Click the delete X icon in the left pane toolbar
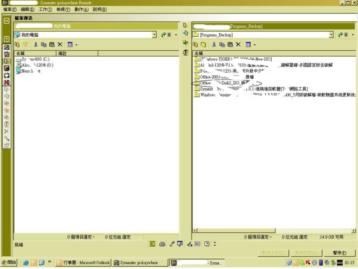The image size is (358, 269). (x=60, y=44)
